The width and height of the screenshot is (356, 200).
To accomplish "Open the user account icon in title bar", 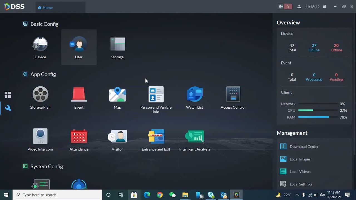I will pyautogui.click(x=299, y=7).
